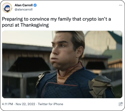Open the three-dot more options menu

(x=120, y=5)
